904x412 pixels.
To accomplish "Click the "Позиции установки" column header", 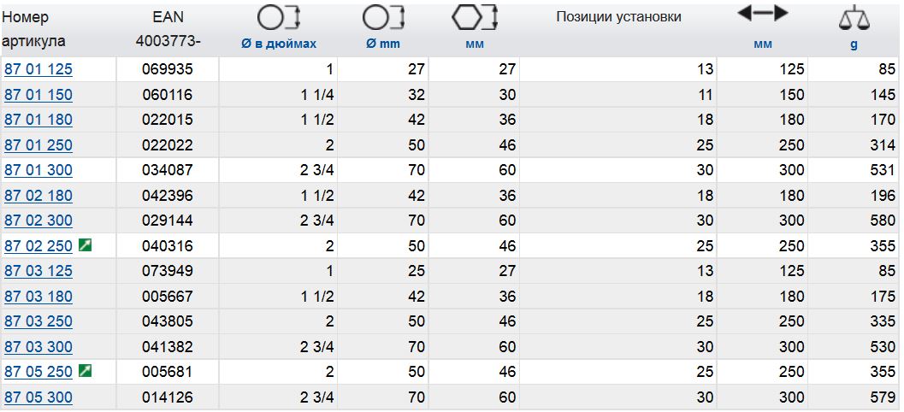I will click(x=618, y=17).
